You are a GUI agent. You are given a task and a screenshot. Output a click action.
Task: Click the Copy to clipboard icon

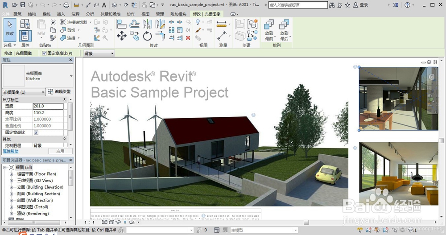[53, 30]
